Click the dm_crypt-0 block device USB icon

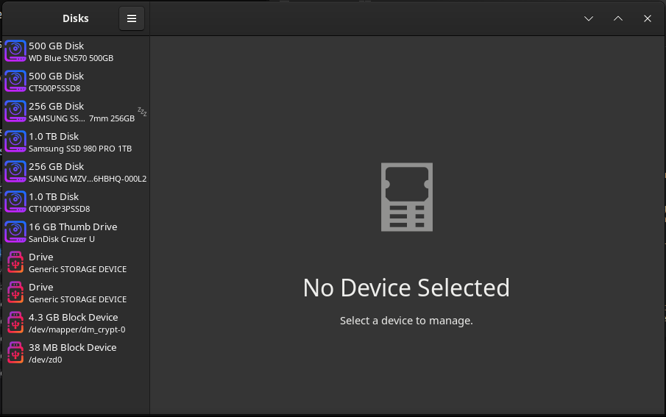(15, 322)
